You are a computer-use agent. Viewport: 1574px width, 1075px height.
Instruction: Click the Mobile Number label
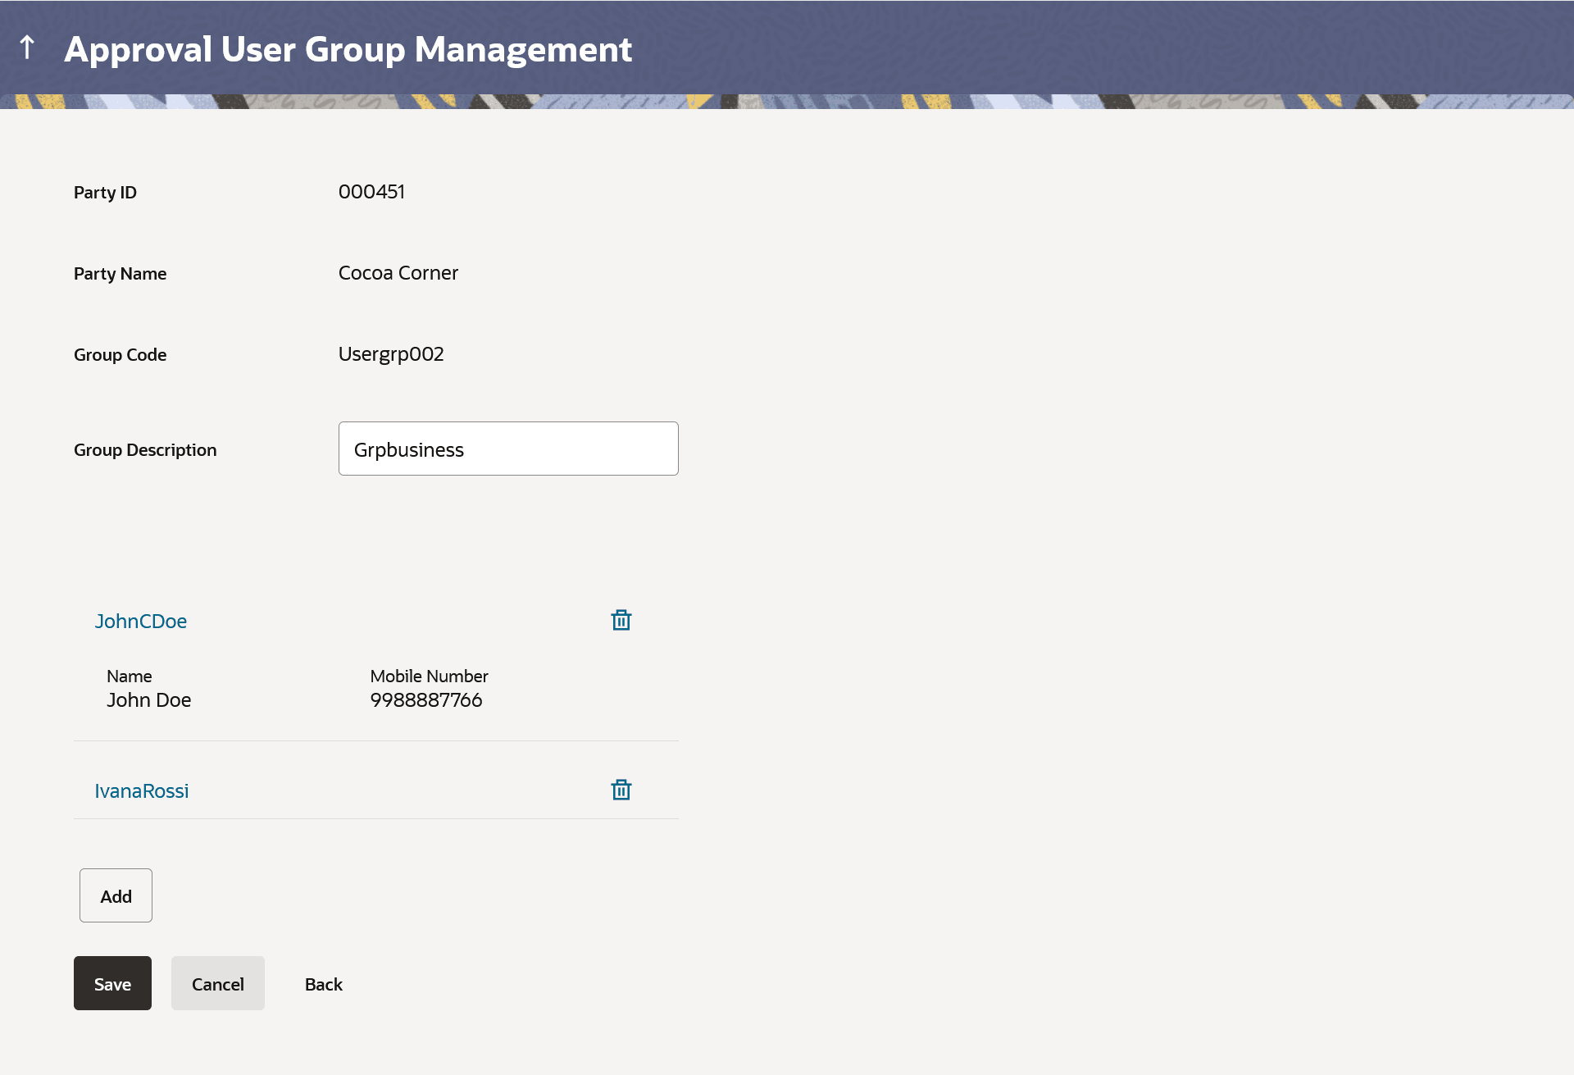[429, 676]
